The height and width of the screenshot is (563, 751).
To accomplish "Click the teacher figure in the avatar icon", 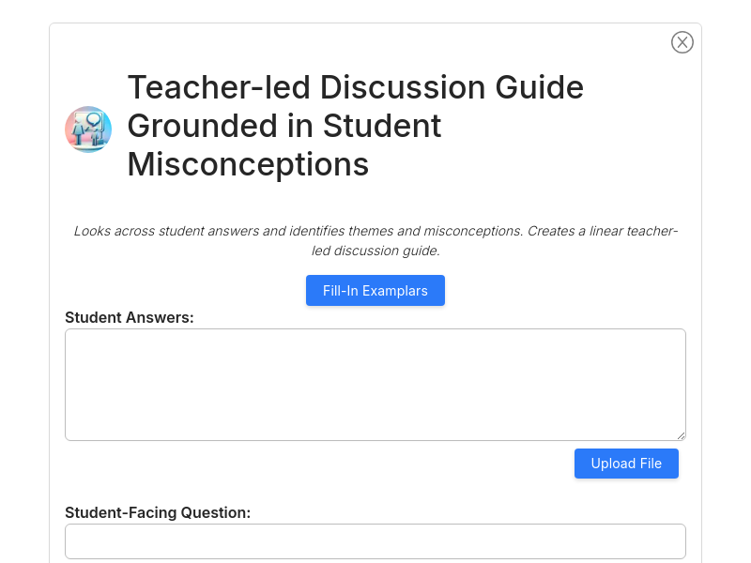I will (78, 133).
